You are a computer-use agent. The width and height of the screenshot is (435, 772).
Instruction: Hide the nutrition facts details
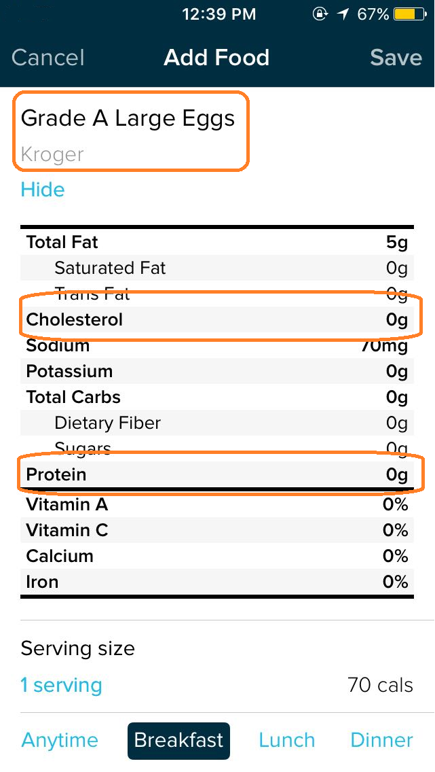coord(43,190)
